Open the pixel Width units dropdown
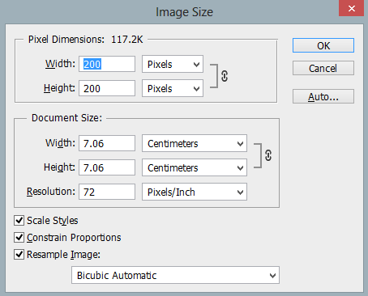This screenshot has width=368, height=296. (173, 64)
